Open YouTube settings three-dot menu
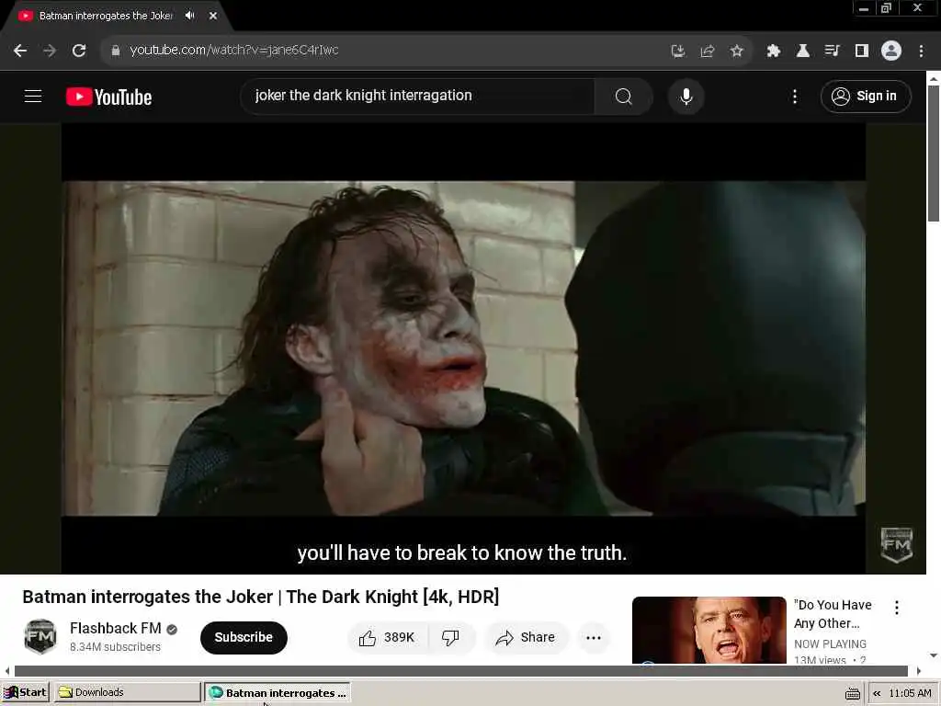Image resolution: width=941 pixels, height=706 pixels. coord(795,96)
